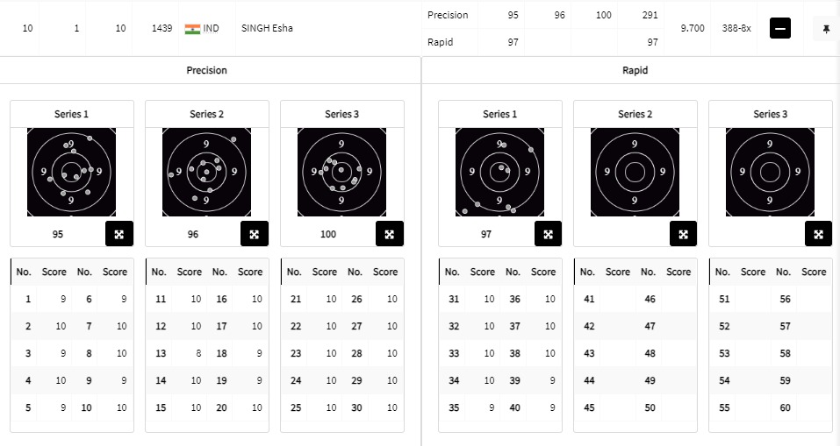The height and width of the screenshot is (446, 840).
Task: Click athlete name SINGH Esha
Action: 267,29
